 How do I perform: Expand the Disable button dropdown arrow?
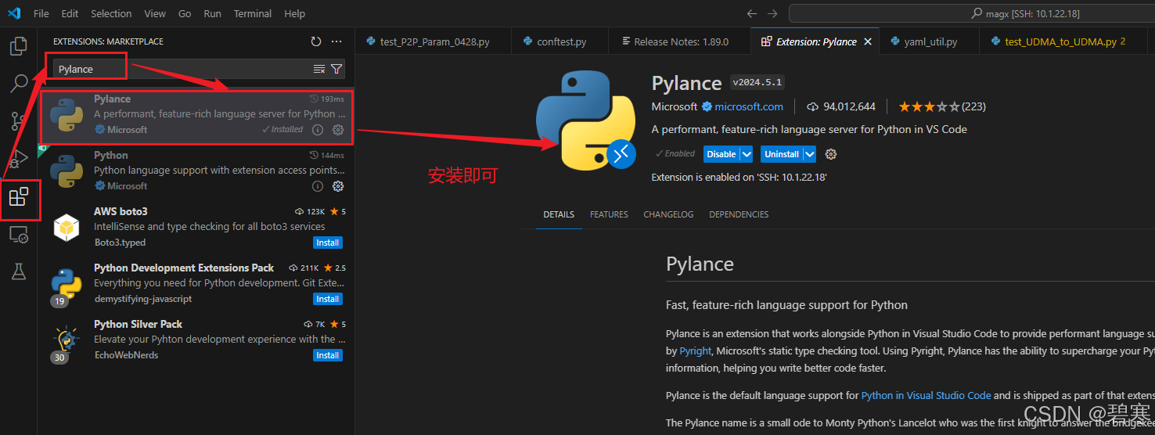(x=747, y=154)
